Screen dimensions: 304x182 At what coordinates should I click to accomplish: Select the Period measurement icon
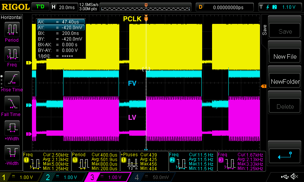12,30
